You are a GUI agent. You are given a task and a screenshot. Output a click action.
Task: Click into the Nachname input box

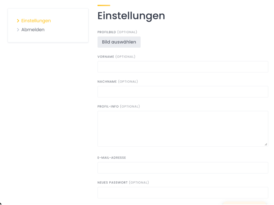click(182, 92)
